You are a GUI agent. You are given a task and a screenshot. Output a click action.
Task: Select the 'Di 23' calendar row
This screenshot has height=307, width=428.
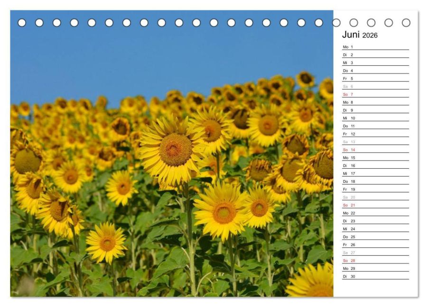(x=376, y=221)
